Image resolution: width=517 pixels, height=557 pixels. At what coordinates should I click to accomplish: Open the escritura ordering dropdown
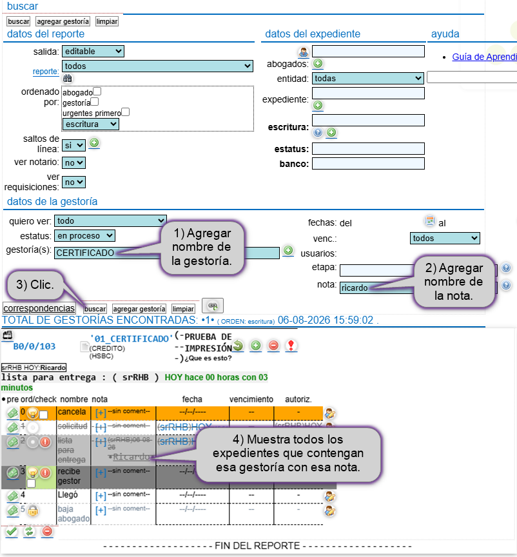click(x=91, y=124)
